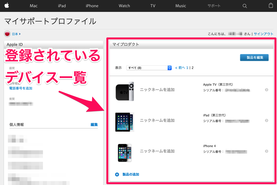Click the Apple logo icon
277x185 pixels.
pyautogui.click(x=7, y=6)
